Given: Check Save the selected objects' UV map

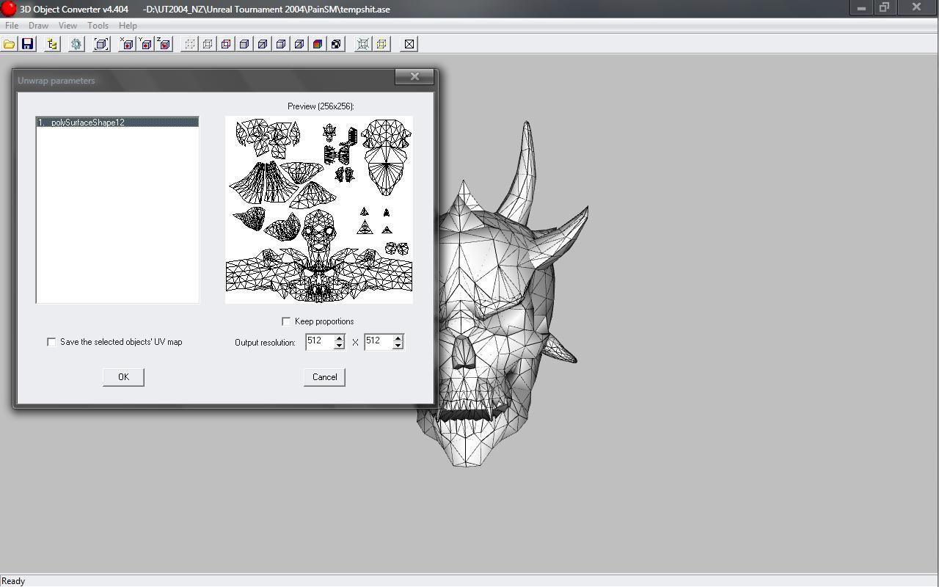Looking at the screenshot, I should [x=51, y=342].
